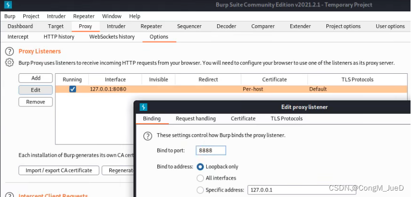Screen dimensions: 411x197
Task: Open the Intruder menu in menu bar
Action: 56,16
